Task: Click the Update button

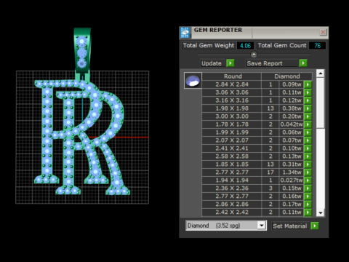Action: click(x=213, y=63)
